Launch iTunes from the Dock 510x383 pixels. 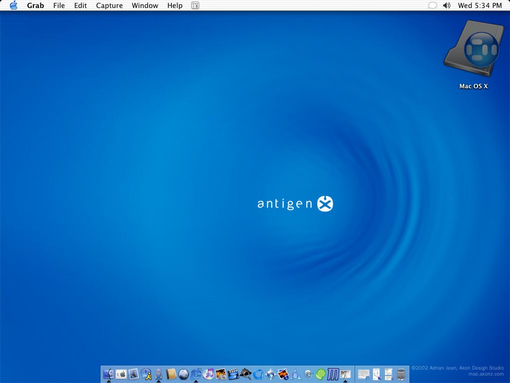209,374
